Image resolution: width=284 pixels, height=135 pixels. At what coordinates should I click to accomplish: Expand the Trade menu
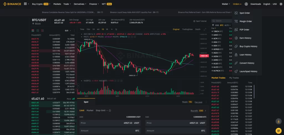click(67, 4)
